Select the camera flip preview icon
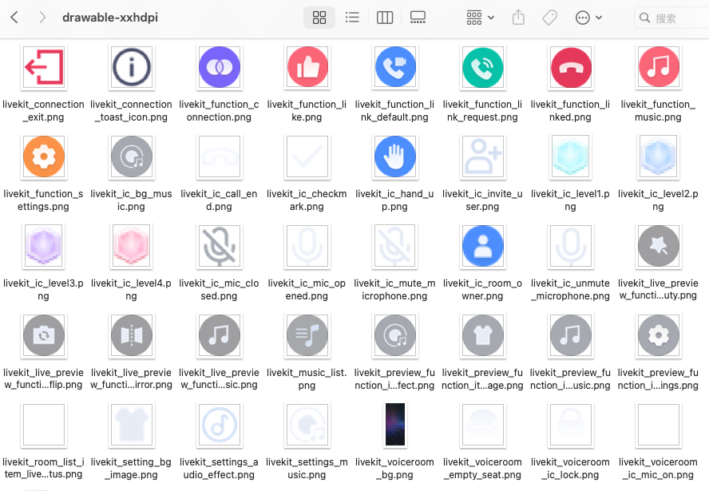 click(43, 335)
